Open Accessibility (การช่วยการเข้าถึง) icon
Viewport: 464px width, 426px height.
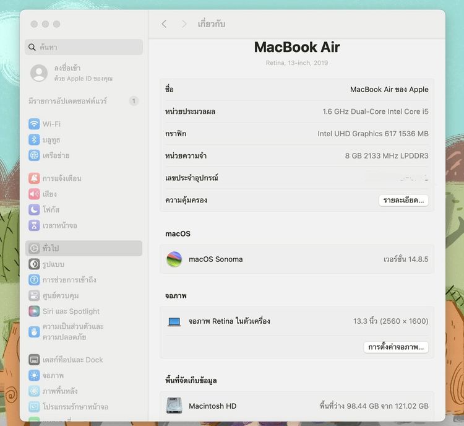click(34, 280)
